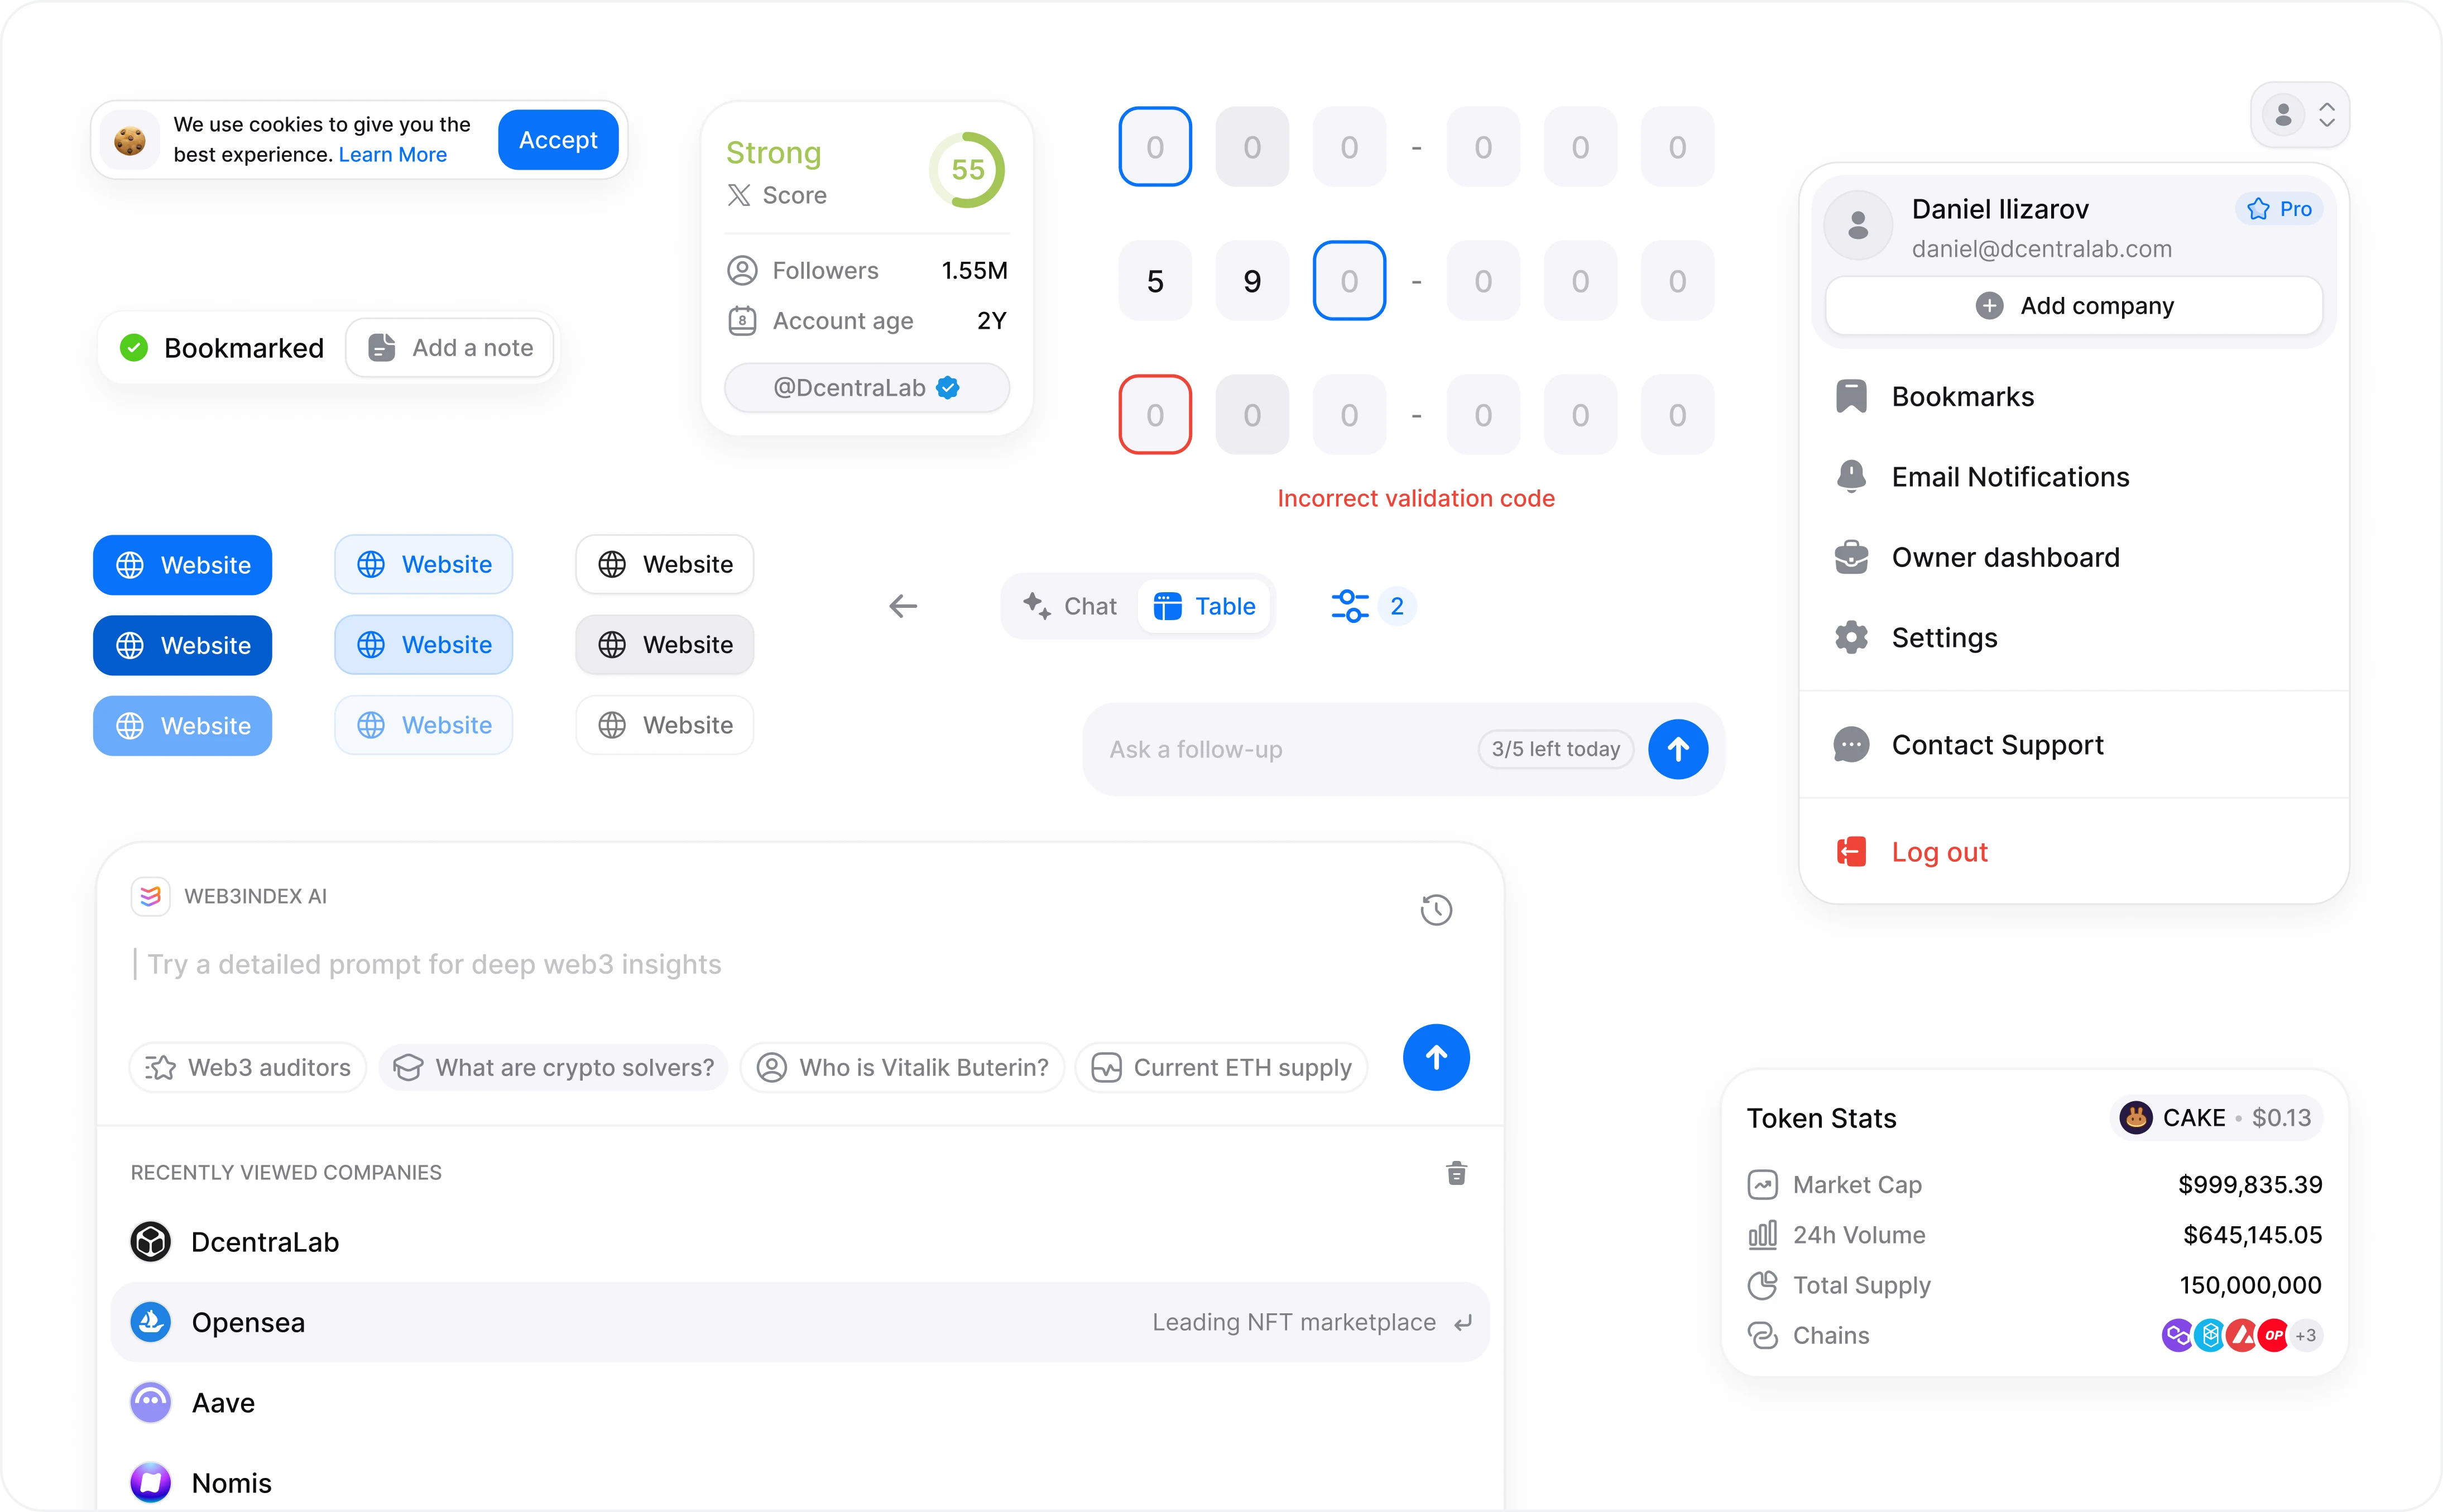2443x1512 pixels.
Task: Click the faded disabled solid Website button
Action: pyautogui.click(x=183, y=726)
